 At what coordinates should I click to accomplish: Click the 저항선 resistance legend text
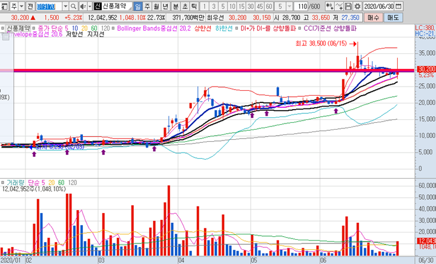pos(74,35)
